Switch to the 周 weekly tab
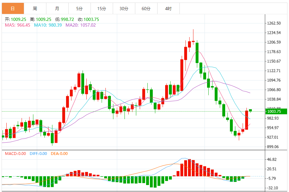Image resolution: width=289 pixels, height=192 pixels. 35,9
